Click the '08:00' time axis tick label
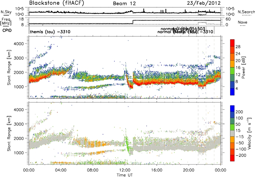 pyautogui.click(x=93, y=170)
